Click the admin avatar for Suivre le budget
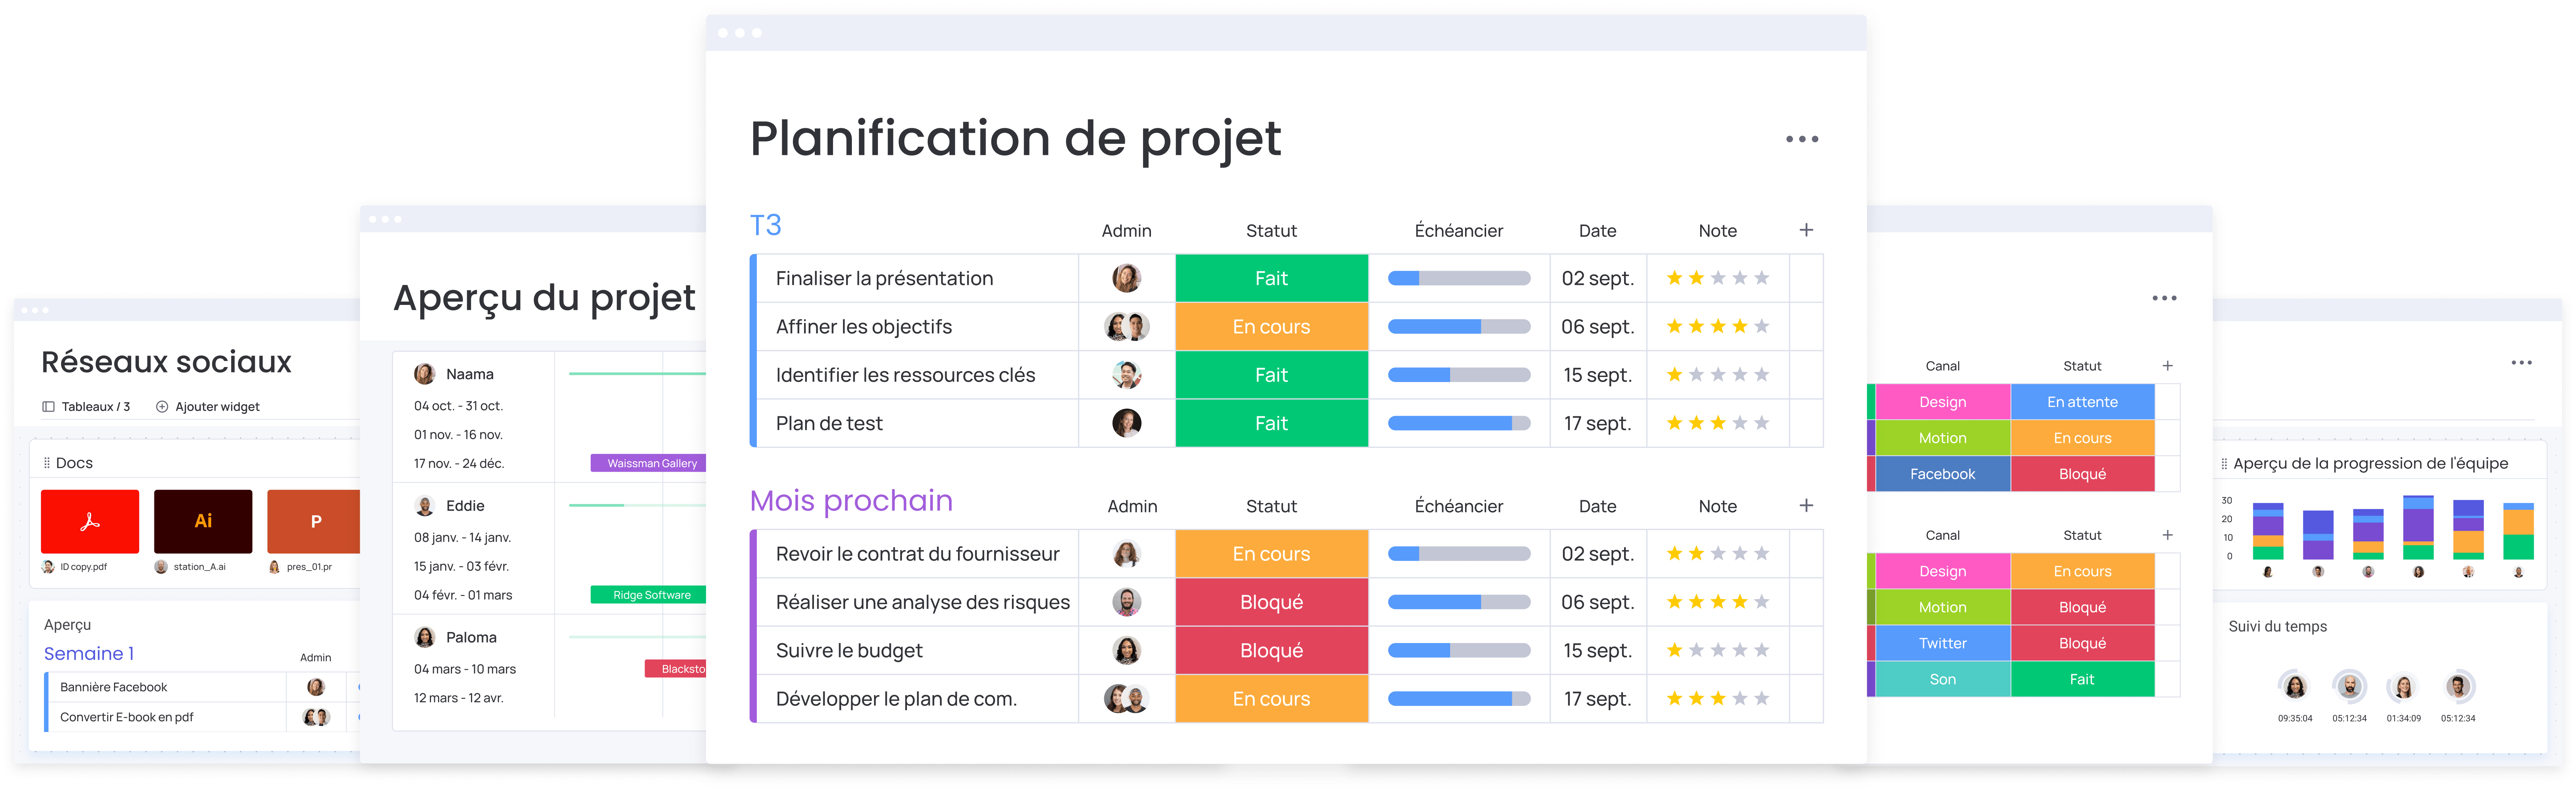The width and height of the screenshot is (2576, 793). coord(1127,650)
